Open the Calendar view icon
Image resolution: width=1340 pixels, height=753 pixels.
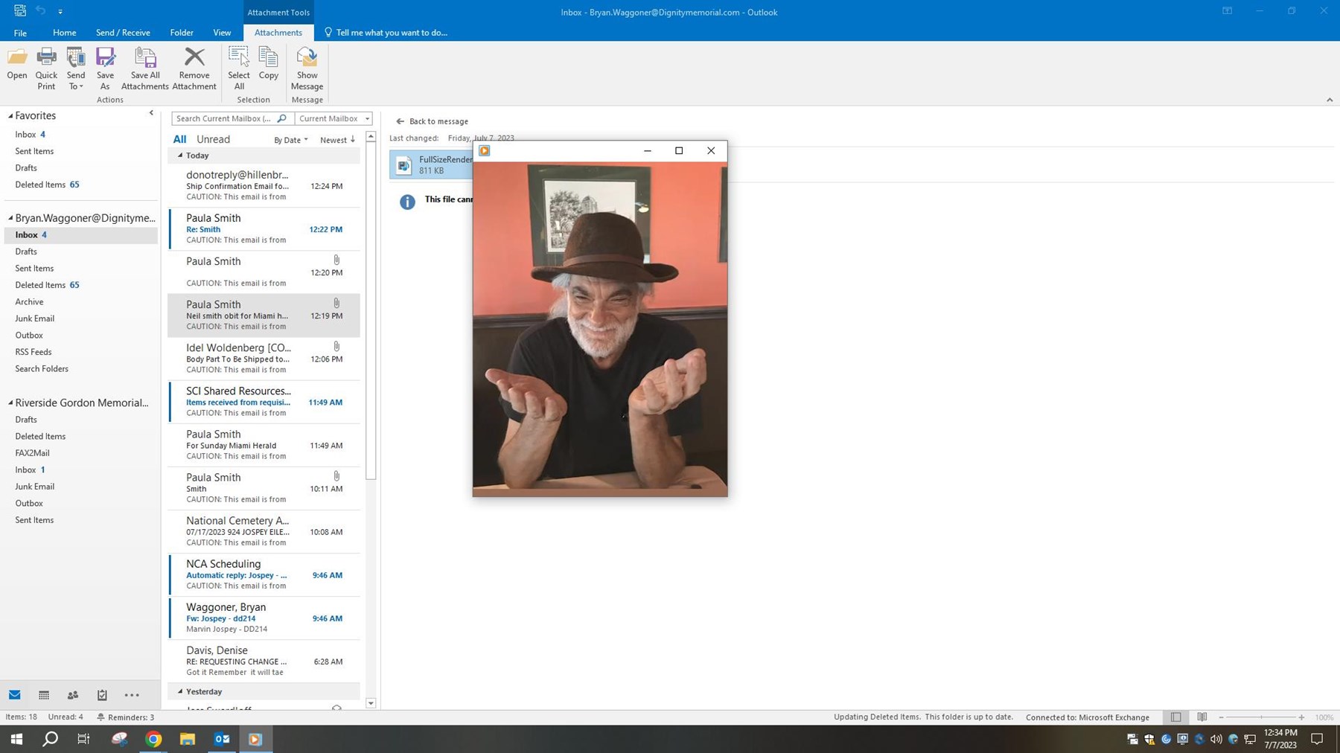44,695
